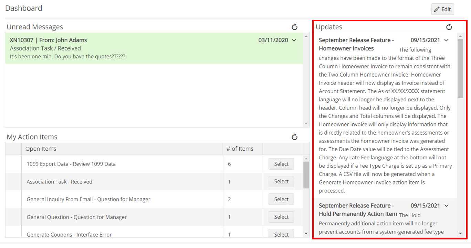Image resolution: width=471 pixels, height=248 pixels.
Task: Click the My Action Items scrollbar thumb
Action: [306, 175]
